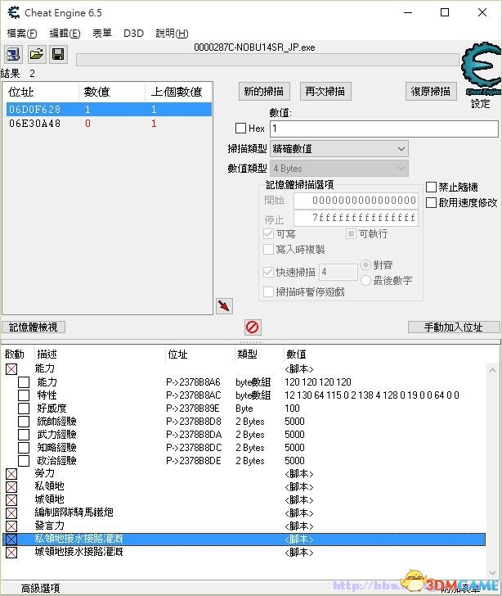Image resolution: width=502 pixels, height=596 pixels.
Task: Enable the 啟用速度修改 checkbox
Action: [x=431, y=202]
